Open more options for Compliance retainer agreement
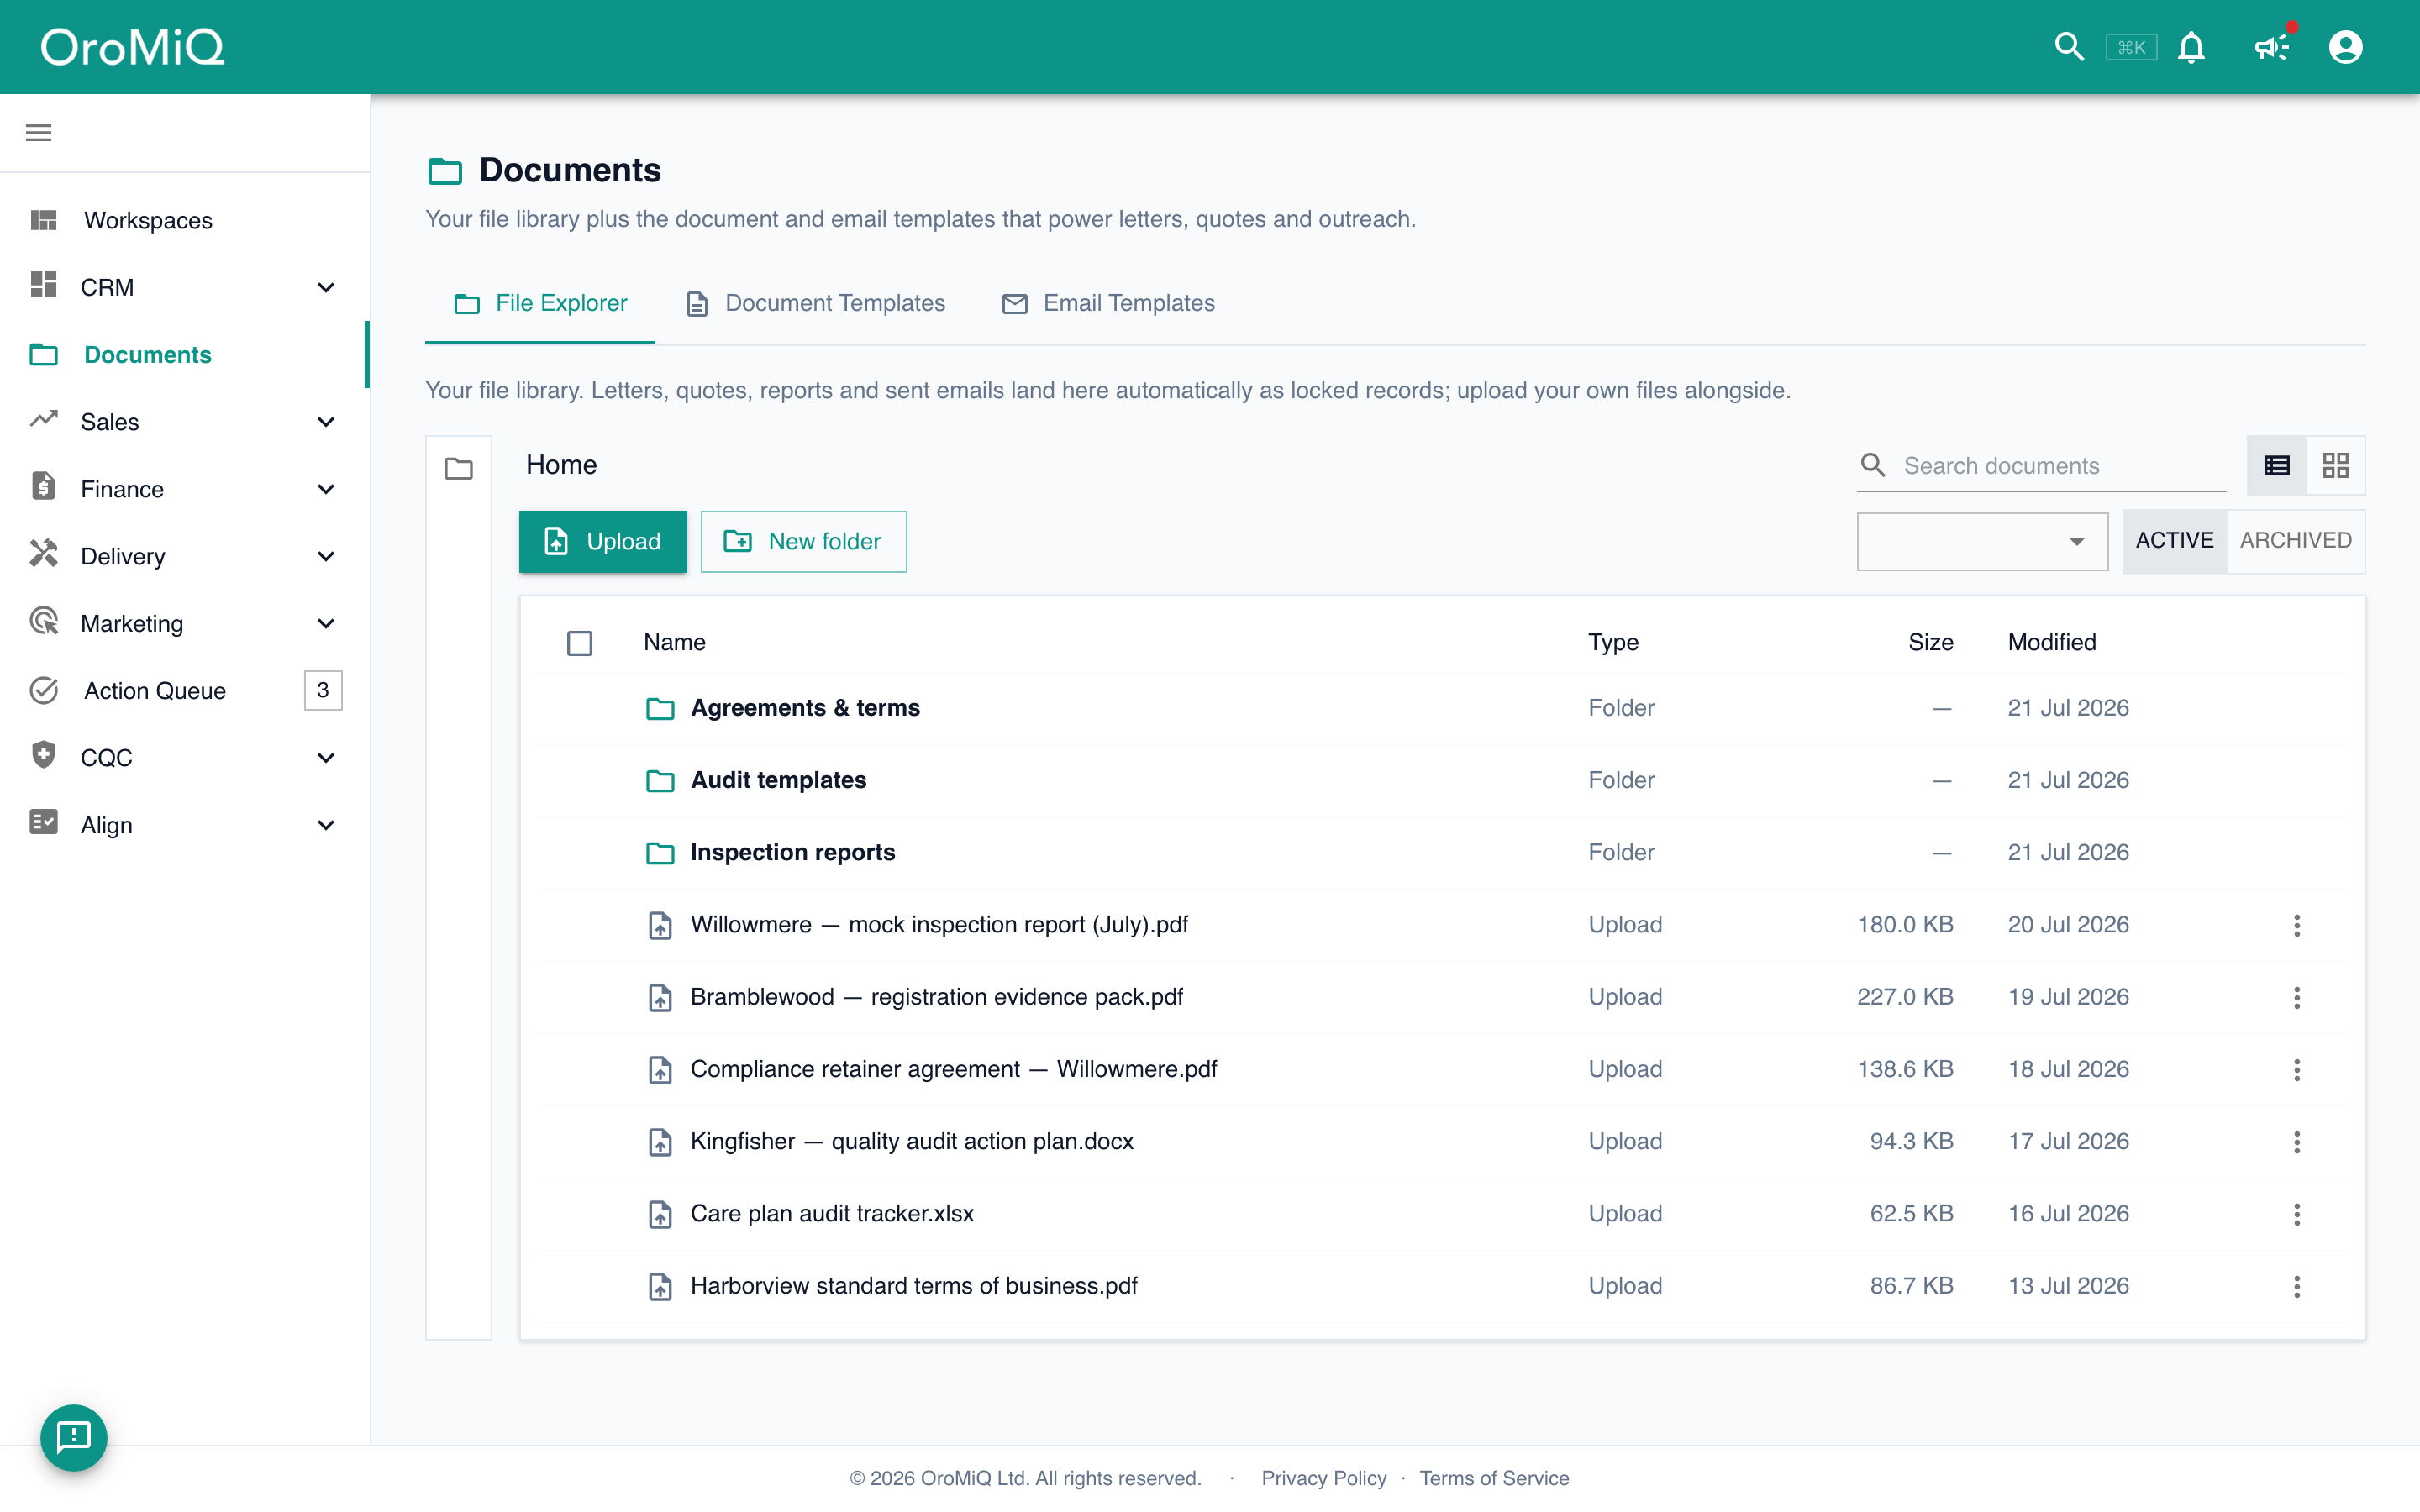Screen dimensions: 2420x1512 tap(2296, 1070)
